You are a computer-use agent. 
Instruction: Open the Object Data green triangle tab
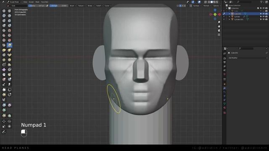224,104
